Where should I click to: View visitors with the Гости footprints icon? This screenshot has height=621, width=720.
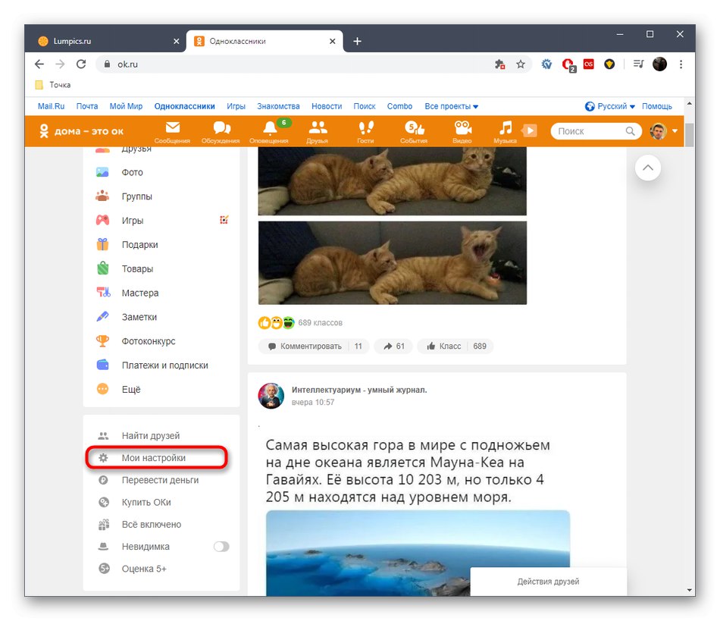(366, 130)
